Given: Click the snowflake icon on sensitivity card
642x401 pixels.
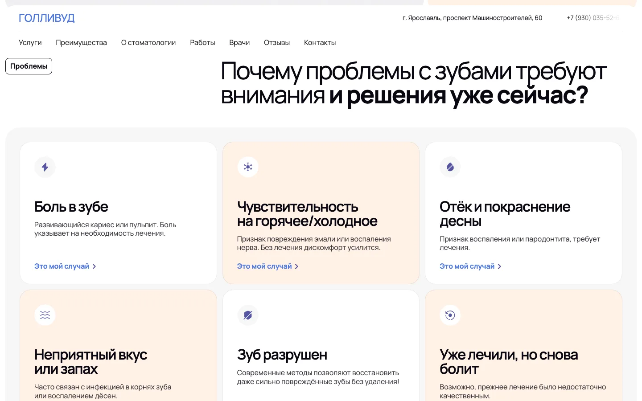Looking at the screenshot, I should (x=248, y=167).
